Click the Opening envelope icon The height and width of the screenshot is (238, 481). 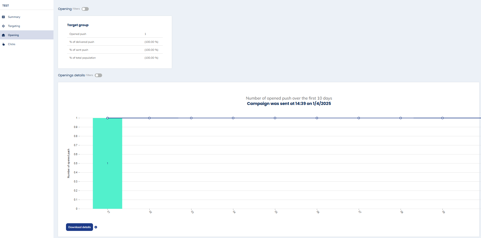pyautogui.click(x=3, y=35)
